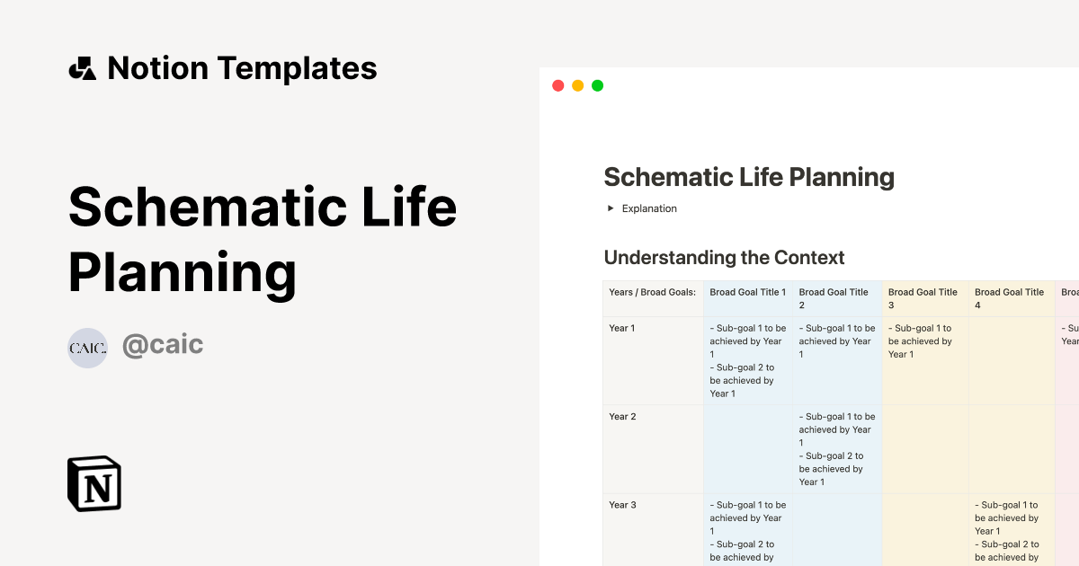Select the Broad Goal Title 2 header cell

(834, 297)
